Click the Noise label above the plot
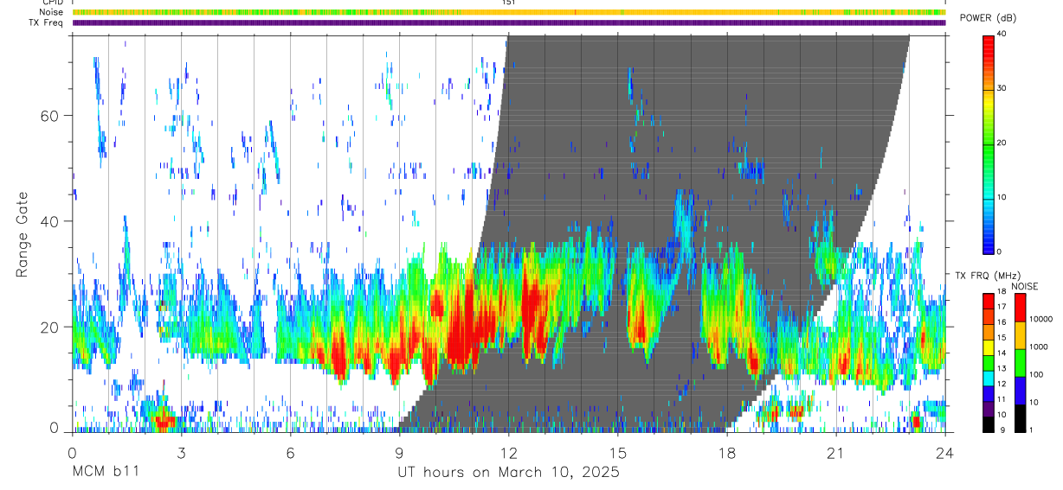The image size is (1063, 490). (52, 12)
